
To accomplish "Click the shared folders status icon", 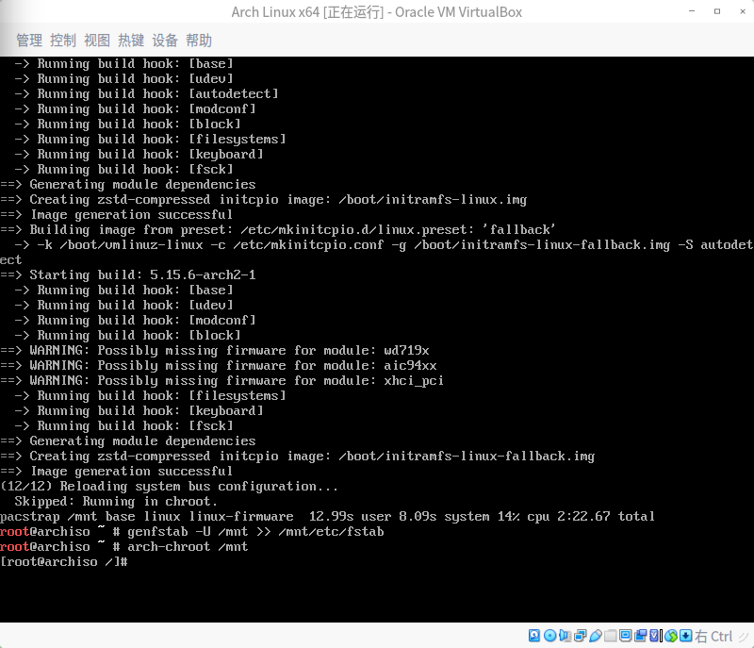I will tap(610, 636).
